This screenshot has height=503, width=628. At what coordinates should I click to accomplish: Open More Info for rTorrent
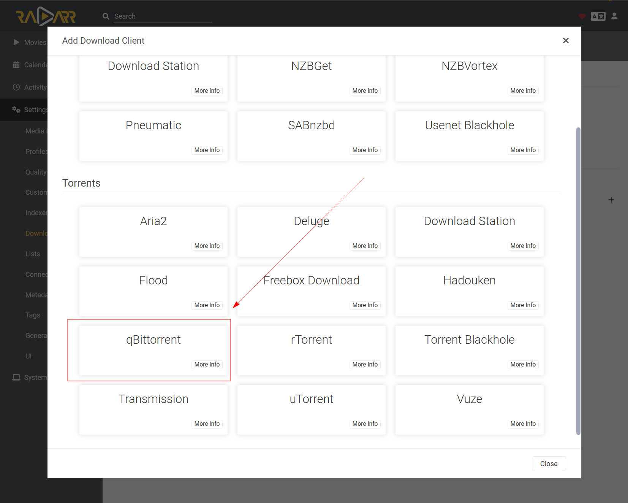tap(365, 364)
